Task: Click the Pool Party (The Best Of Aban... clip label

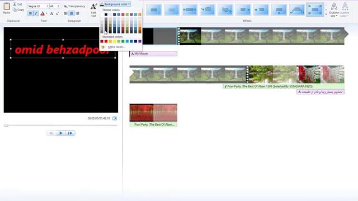Action: [153, 125]
